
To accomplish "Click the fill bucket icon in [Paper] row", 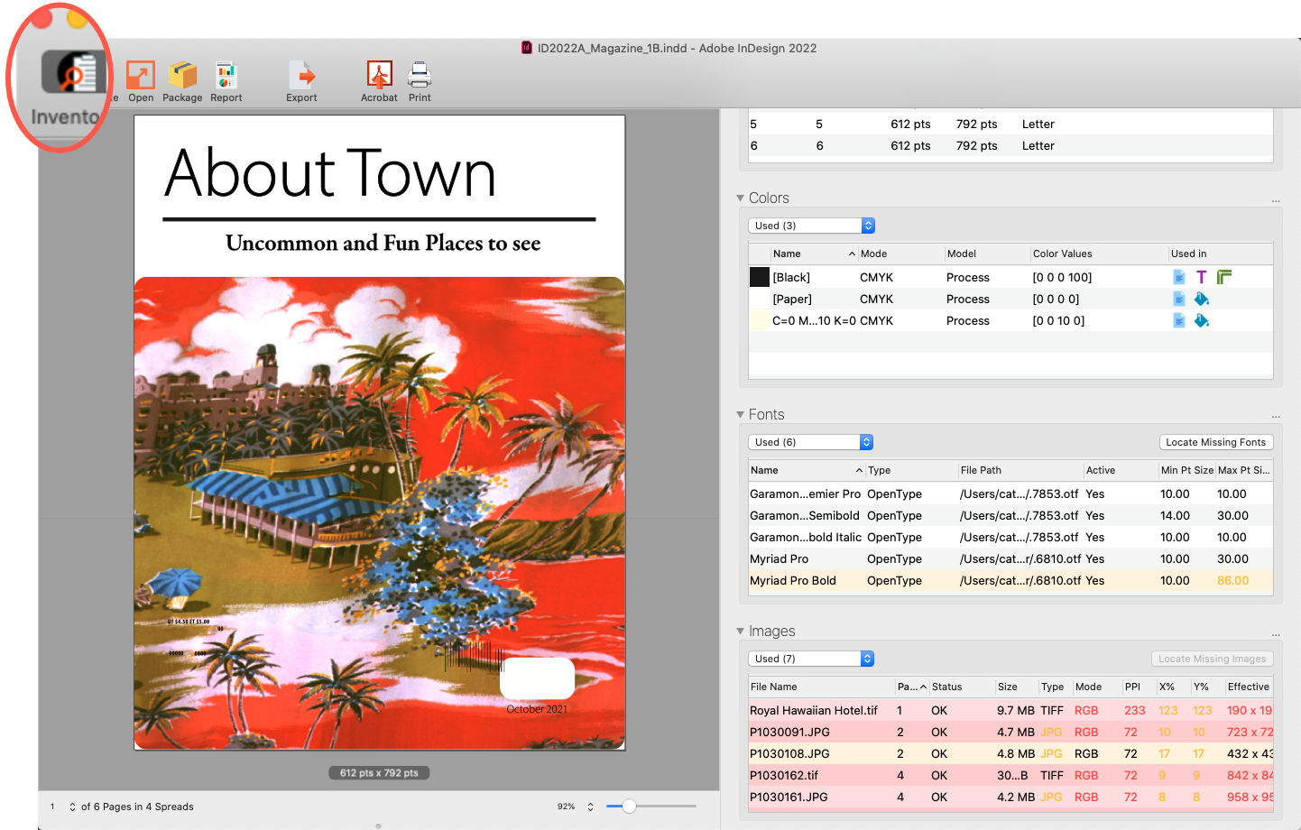I will 1202,299.
